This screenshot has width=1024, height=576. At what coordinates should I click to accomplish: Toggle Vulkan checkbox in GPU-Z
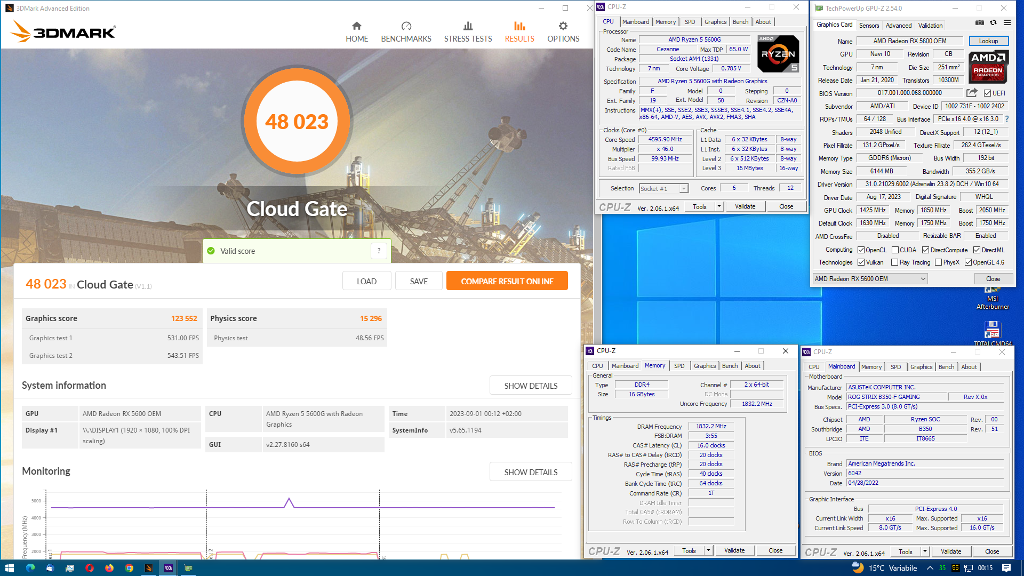(x=861, y=262)
